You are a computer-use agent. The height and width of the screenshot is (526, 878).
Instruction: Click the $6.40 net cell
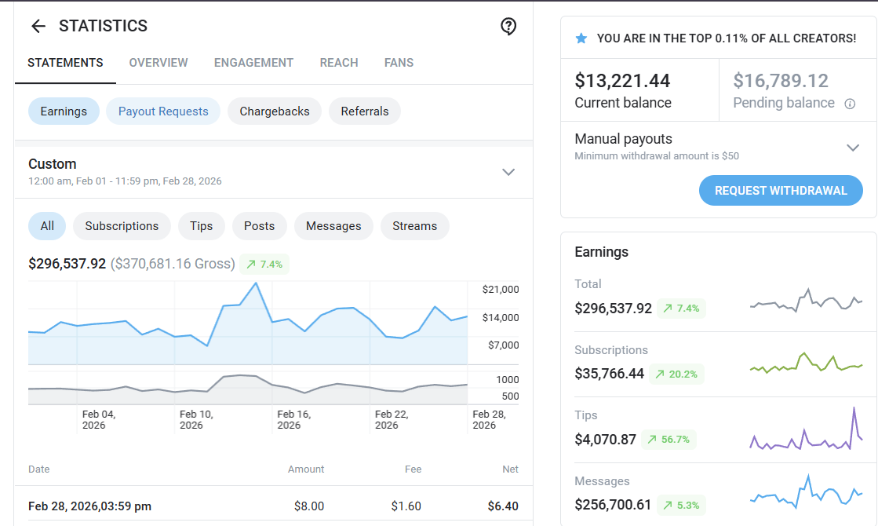click(x=503, y=506)
